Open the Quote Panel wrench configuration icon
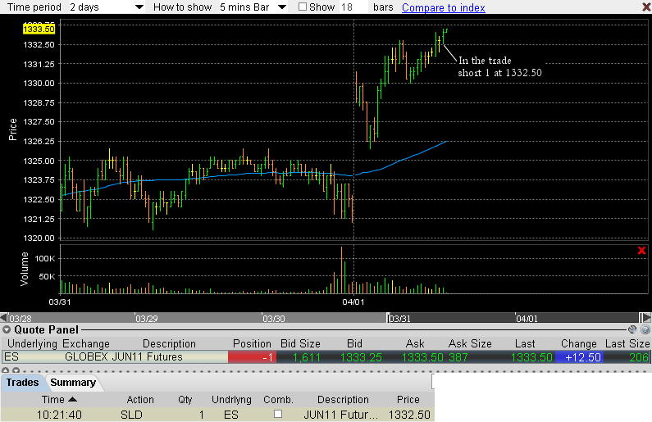This screenshot has height=422, width=652. click(x=632, y=329)
